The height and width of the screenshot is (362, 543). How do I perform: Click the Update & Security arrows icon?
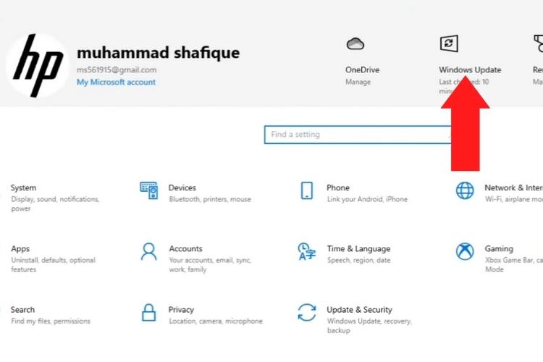[x=307, y=313]
